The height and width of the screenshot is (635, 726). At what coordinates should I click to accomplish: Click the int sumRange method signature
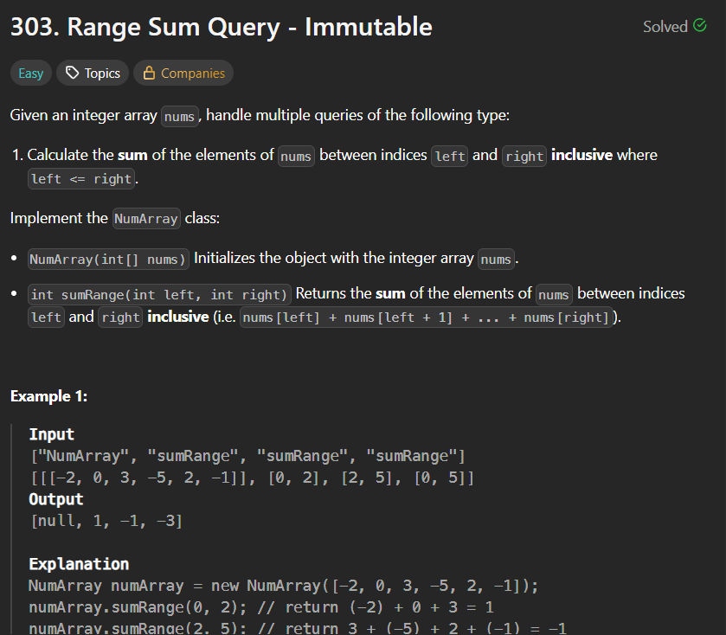point(159,294)
